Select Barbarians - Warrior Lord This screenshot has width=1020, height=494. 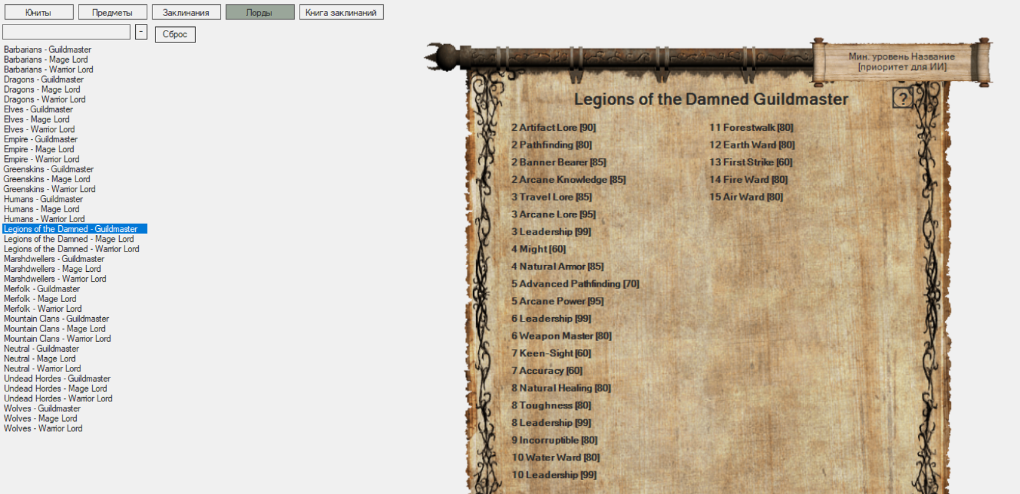49,69
